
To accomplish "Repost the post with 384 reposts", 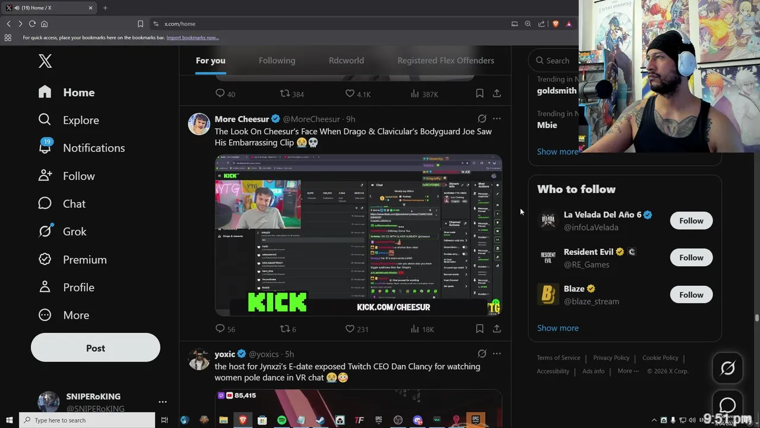I will (292, 94).
